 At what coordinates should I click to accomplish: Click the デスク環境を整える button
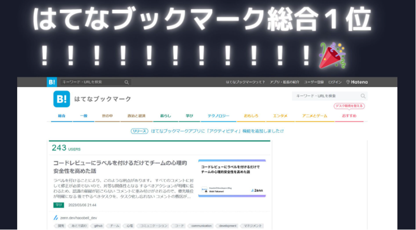(349, 106)
